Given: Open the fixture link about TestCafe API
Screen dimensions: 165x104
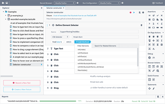Looking at the screenshot, I should pos(75,15).
